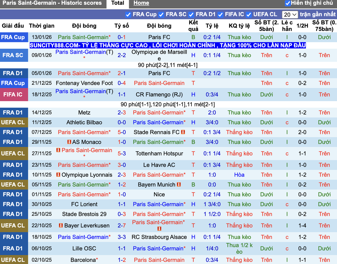This screenshot has height=264, width=337.
Task: Toggle the UEFA CL filter checkbox
Action: (249, 14)
